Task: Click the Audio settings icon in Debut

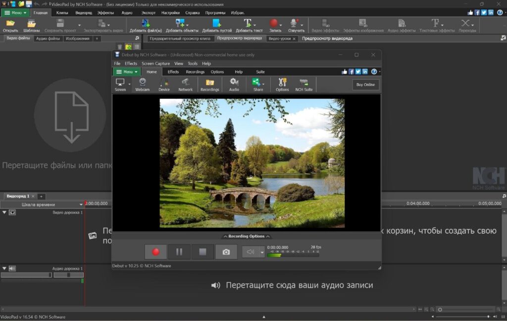Action: point(234,85)
